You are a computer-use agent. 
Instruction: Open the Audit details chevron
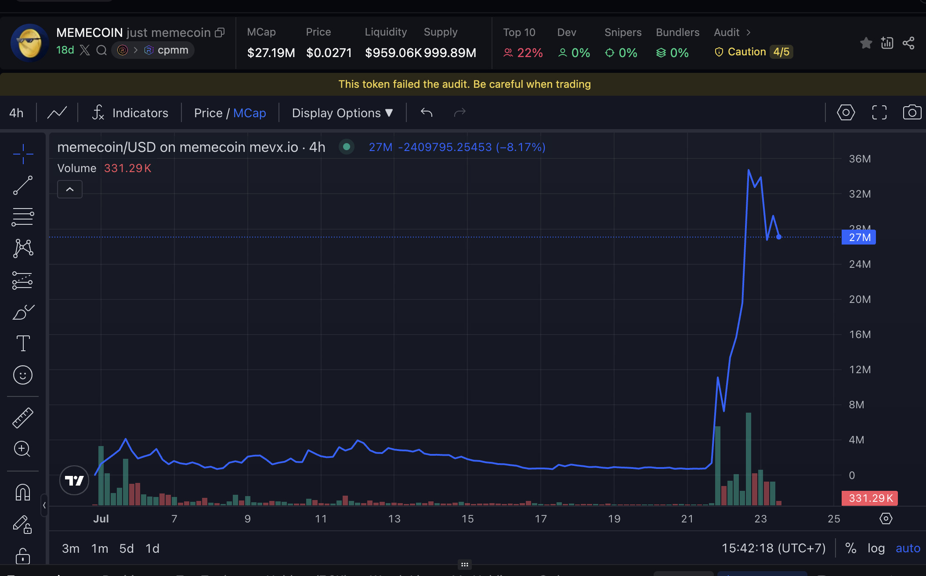(749, 32)
